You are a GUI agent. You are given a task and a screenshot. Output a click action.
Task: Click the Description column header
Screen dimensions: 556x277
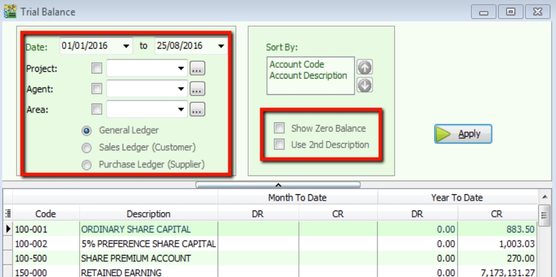pyautogui.click(x=148, y=214)
